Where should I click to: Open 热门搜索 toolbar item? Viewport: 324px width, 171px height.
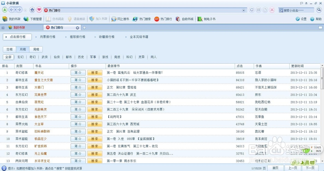[142, 19]
